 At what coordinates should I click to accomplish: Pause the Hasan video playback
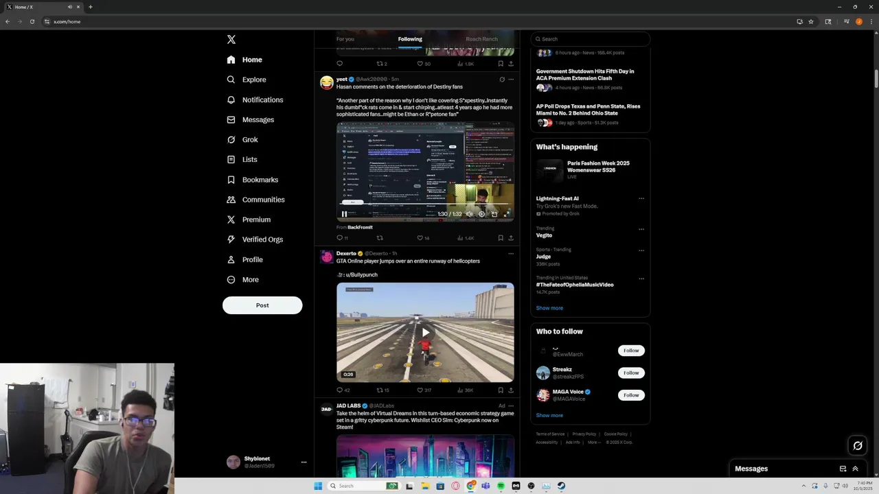pyautogui.click(x=344, y=214)
